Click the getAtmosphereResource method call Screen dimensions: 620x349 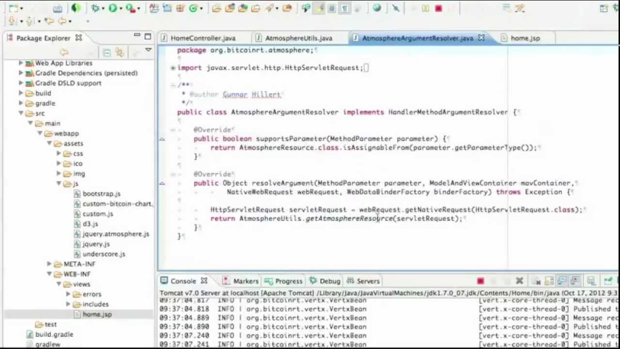tap(349, 219)
